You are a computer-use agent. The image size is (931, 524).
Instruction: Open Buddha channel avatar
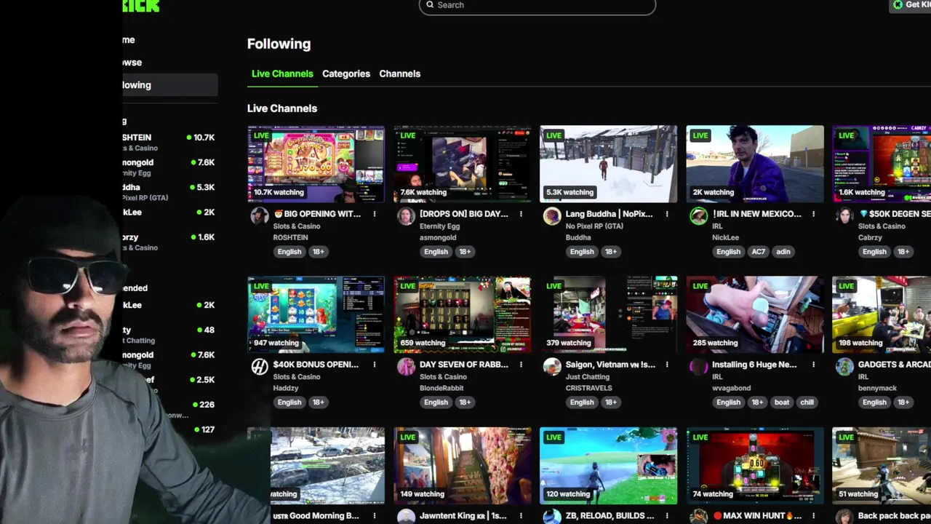point(552,216)
